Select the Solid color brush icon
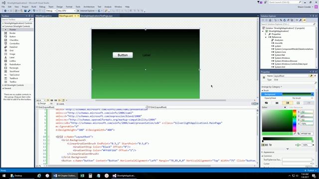319x179 pixels. coord(277,103)
